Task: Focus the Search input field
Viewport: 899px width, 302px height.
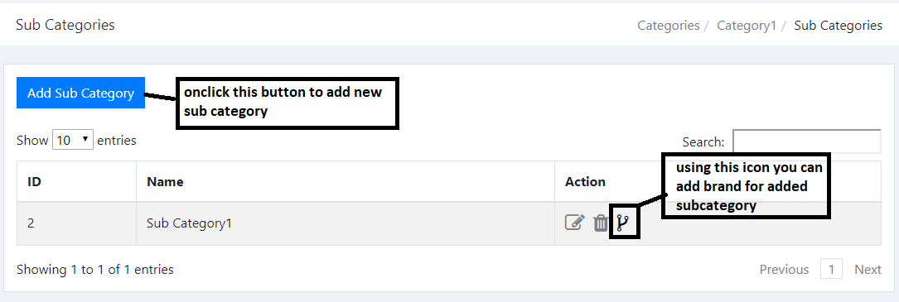Action: (x=807, y=141)
